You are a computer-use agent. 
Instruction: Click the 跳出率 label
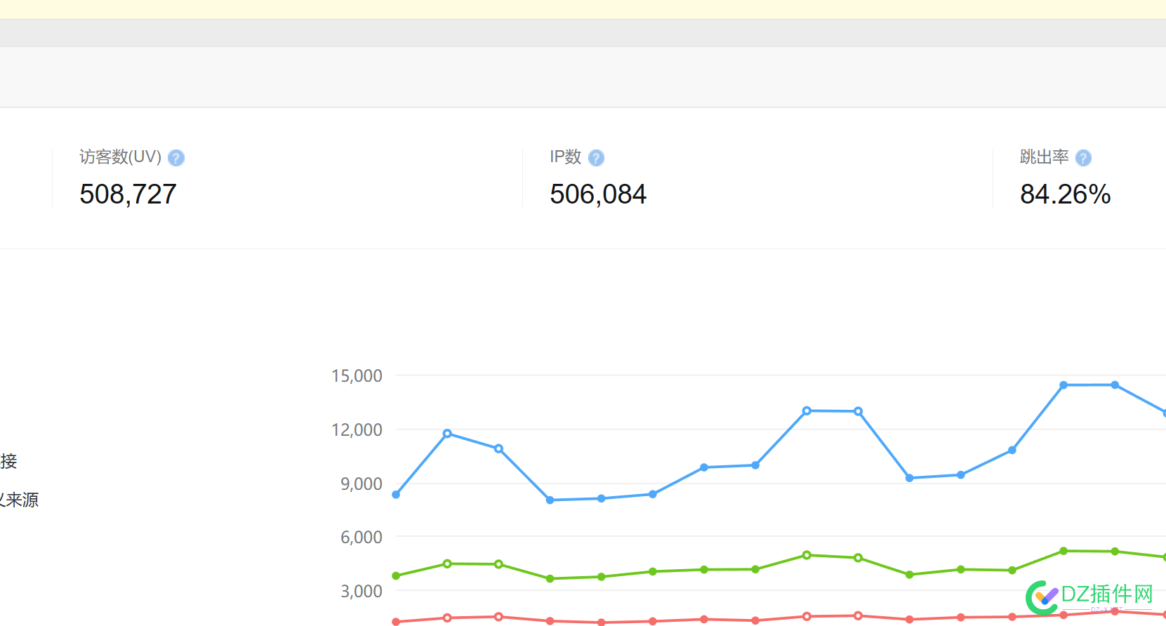tap(1044, 157)
